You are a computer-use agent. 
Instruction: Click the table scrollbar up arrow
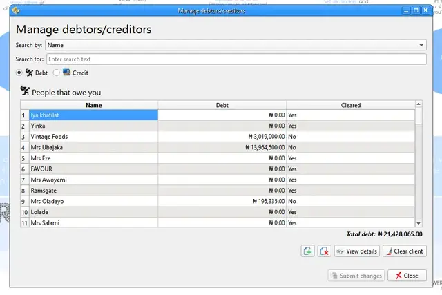pos(419,104)
